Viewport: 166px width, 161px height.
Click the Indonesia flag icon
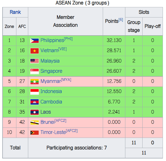pyautogui.click(x=34, y=92)
